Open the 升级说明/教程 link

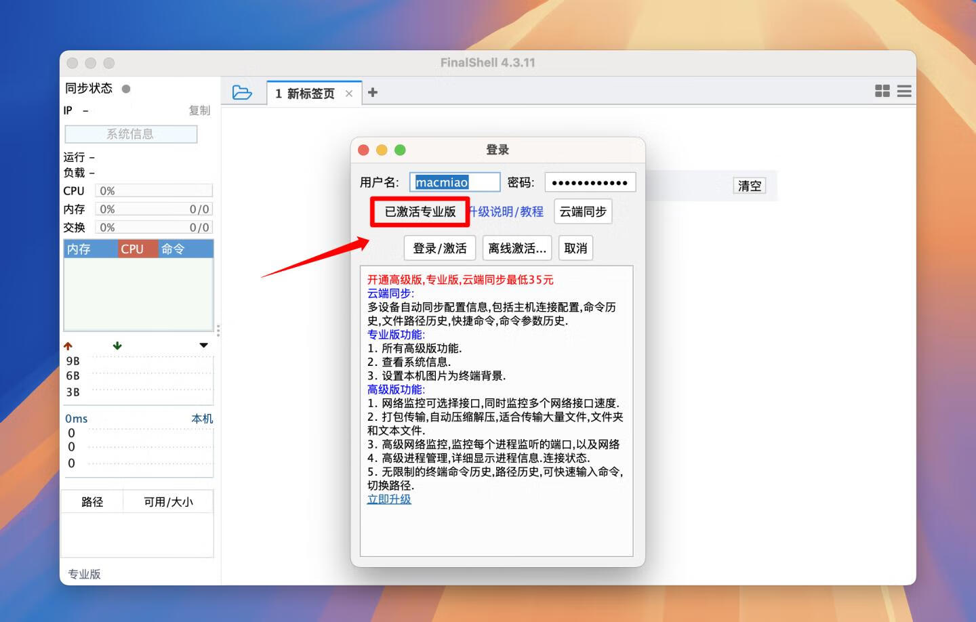coord(506,211)
